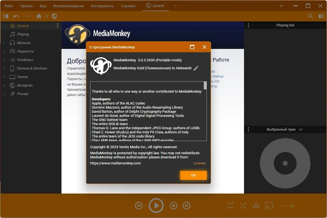Screen dimensions: 327x218
Task: Click the Next track button
Action: pos(186,206)
